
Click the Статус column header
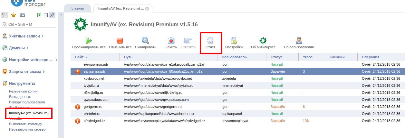(283, 57)
